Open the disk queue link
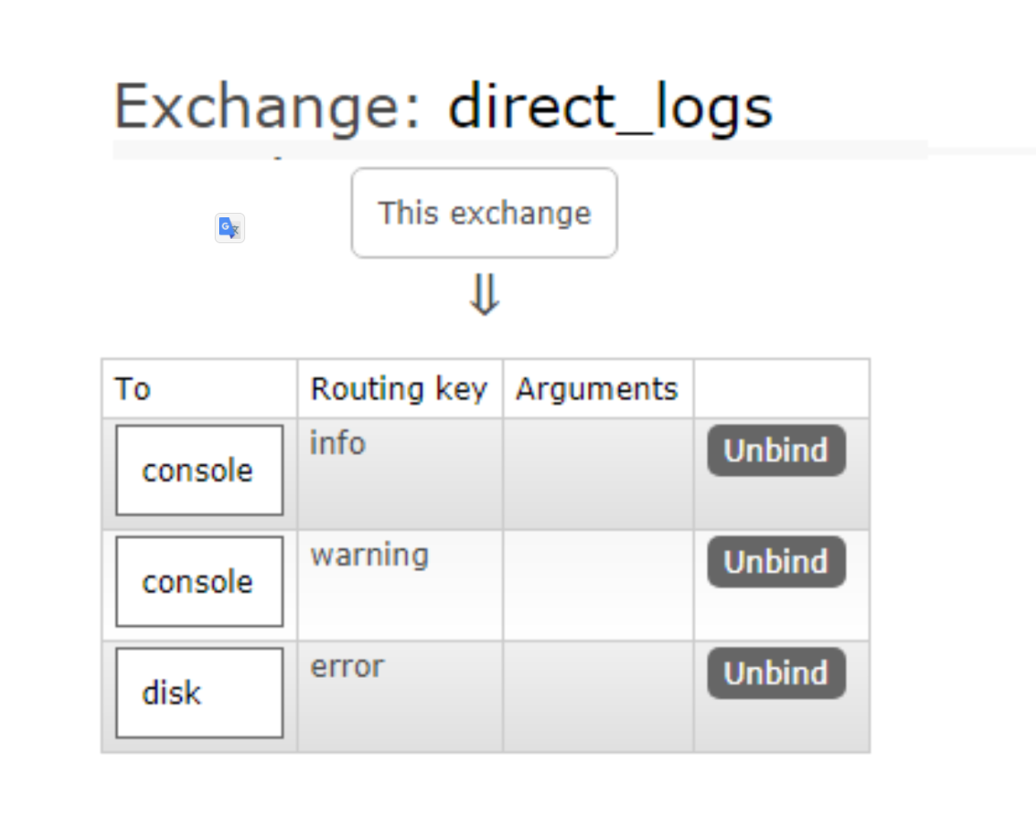The height and width of the screenshot is (837, 1036). tap(200, 693)
